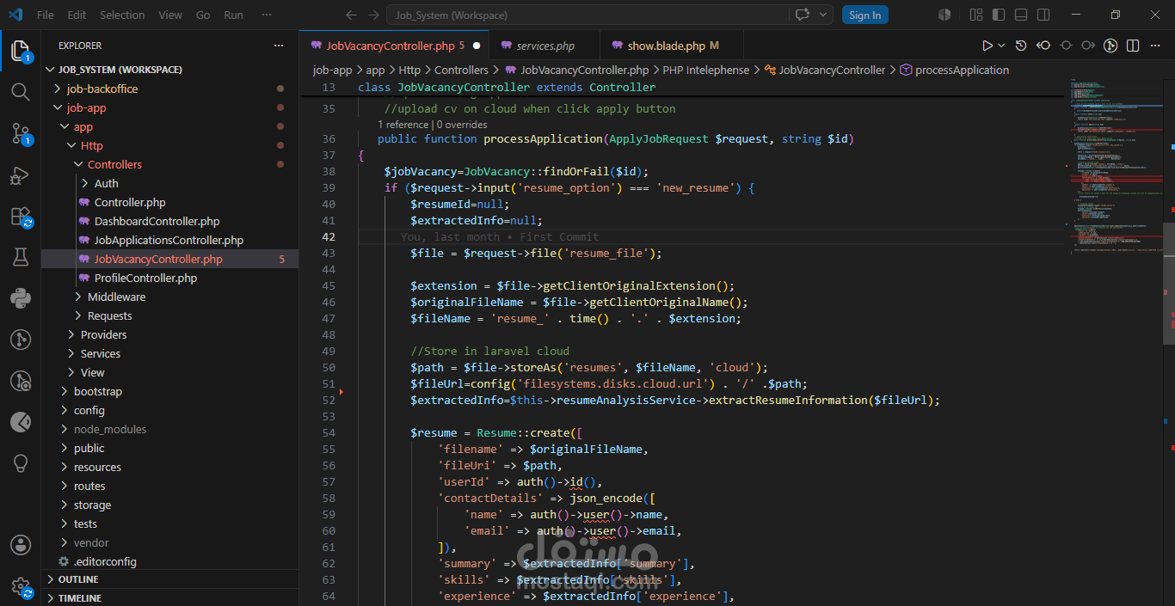The width and height of the screenshot is (1175, 606).
Task: Open the Search view in activity bar
Action: click(21, 91)
